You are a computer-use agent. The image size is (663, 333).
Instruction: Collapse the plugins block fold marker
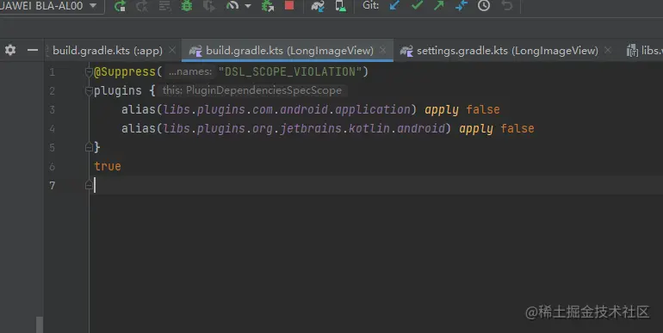[89, 91]
